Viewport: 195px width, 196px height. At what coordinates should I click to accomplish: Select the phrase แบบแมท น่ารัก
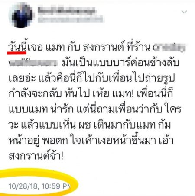[41, 109]
